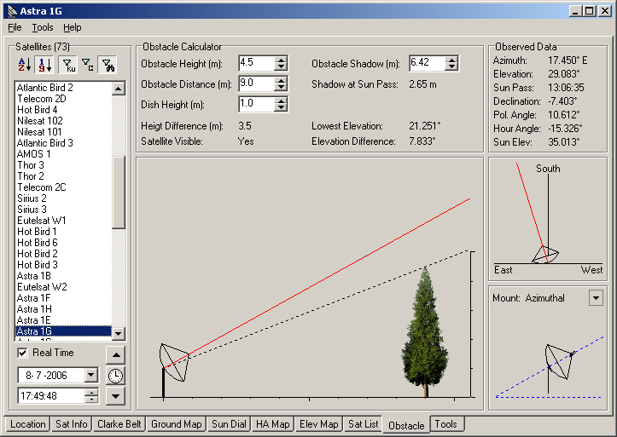Open the date picker dropdown
Viewport: 617px width, 437px height.
point(91,376)
